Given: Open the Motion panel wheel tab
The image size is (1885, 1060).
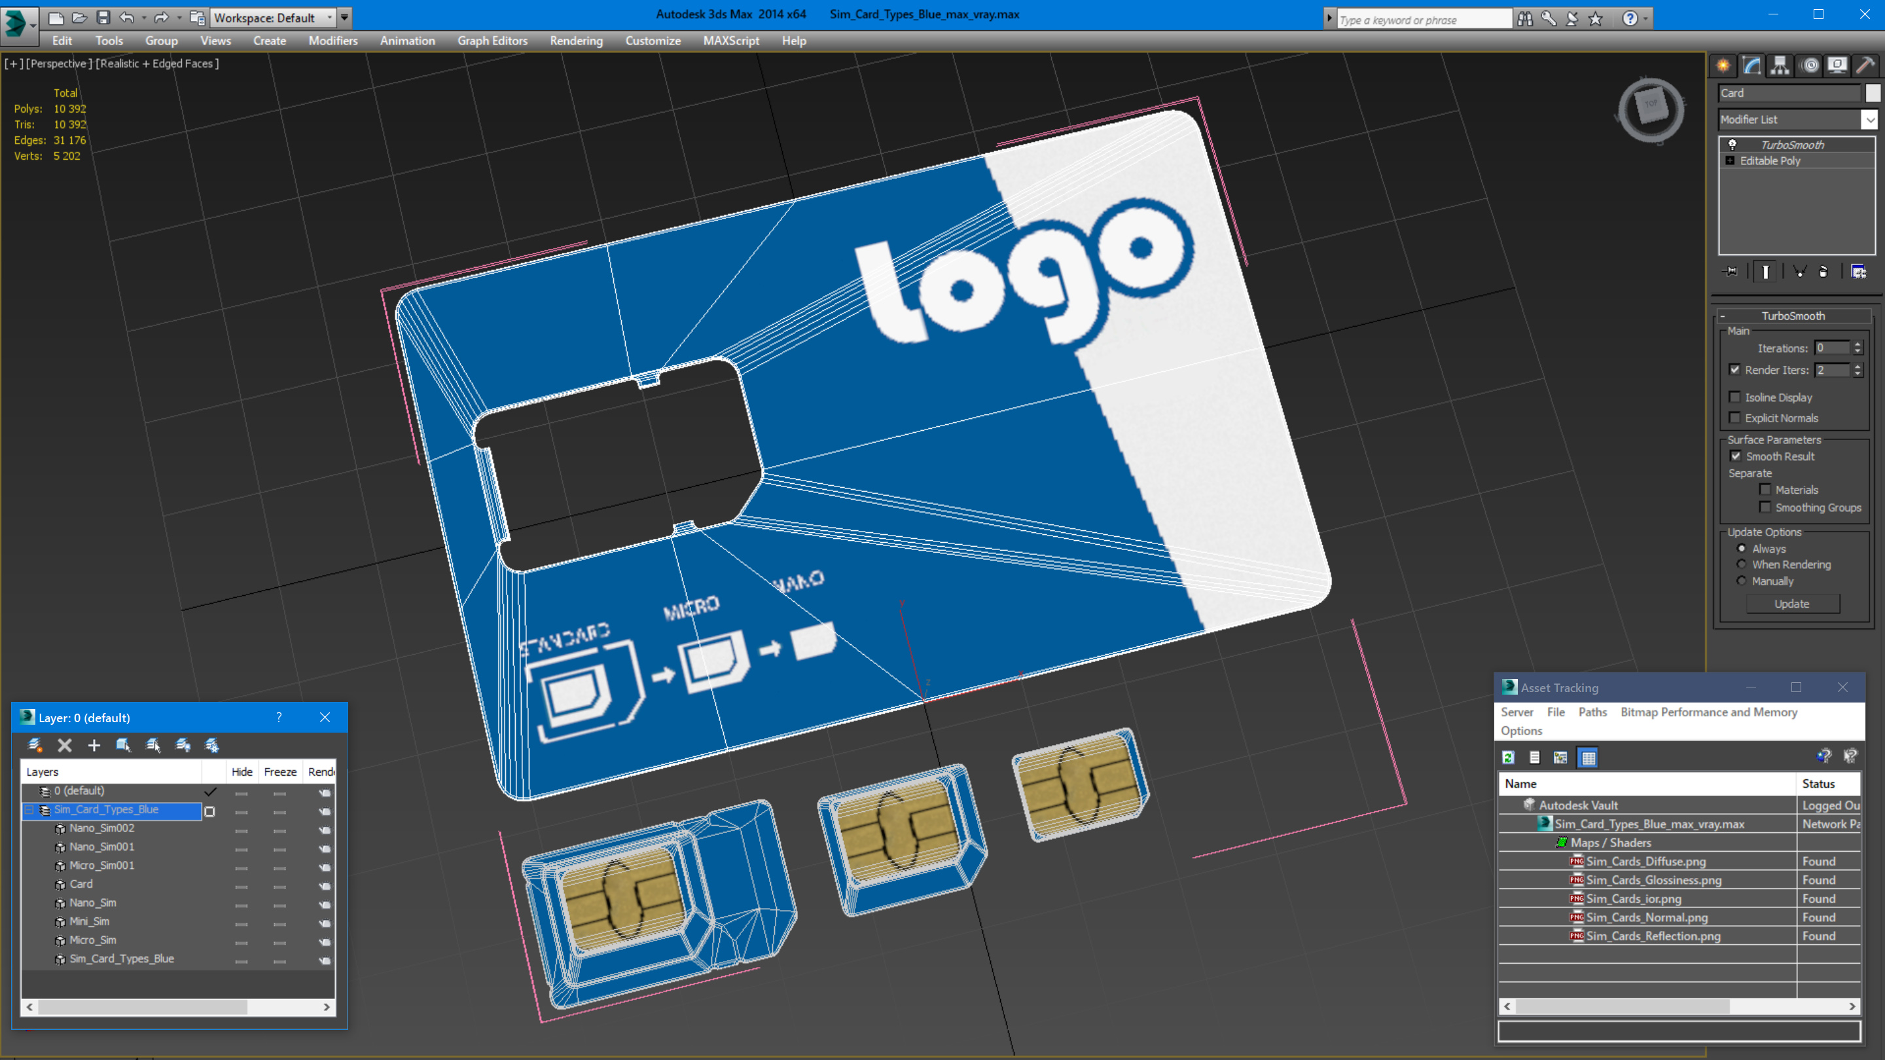Looking at the screenshot, I should (x=1810, y=66).
